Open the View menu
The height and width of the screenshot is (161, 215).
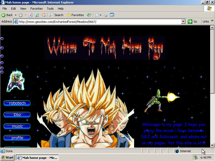23,9
